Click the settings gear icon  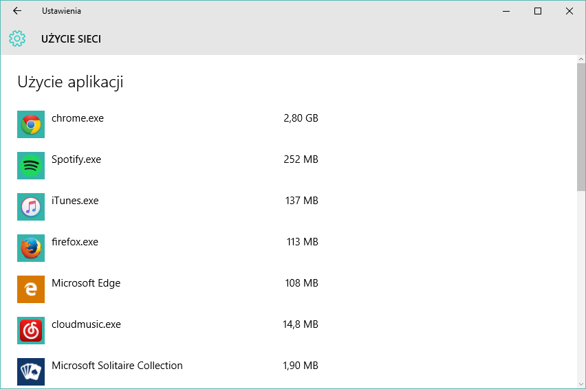click(17, 38)
